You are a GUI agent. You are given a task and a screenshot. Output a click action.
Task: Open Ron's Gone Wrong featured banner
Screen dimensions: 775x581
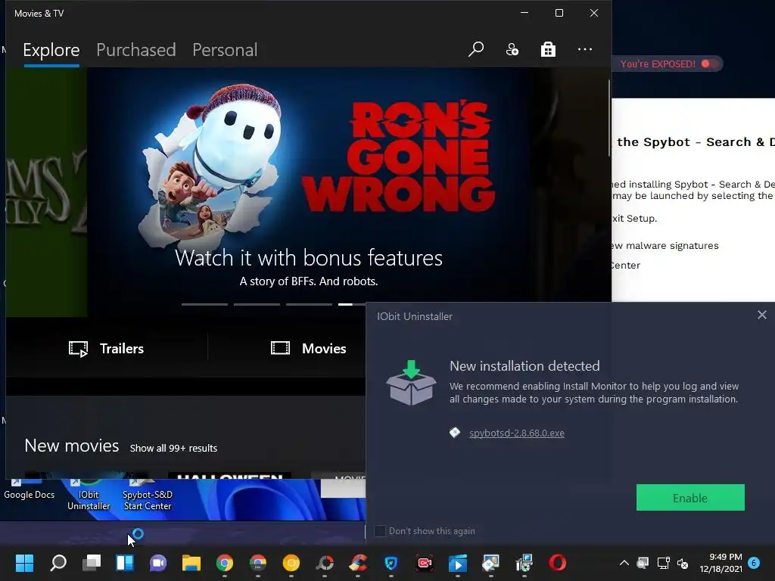point(309,191)
